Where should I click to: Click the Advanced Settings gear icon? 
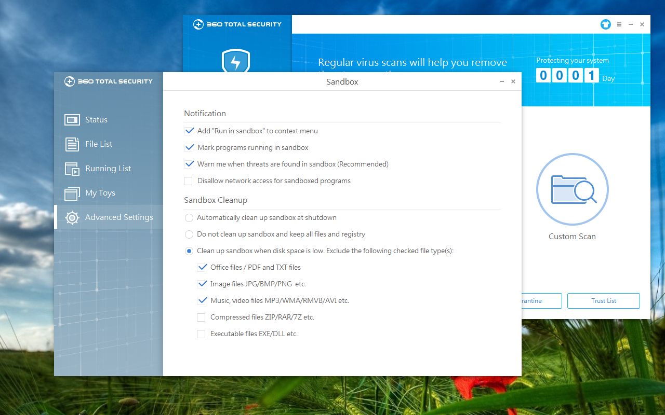coord(72,217)
